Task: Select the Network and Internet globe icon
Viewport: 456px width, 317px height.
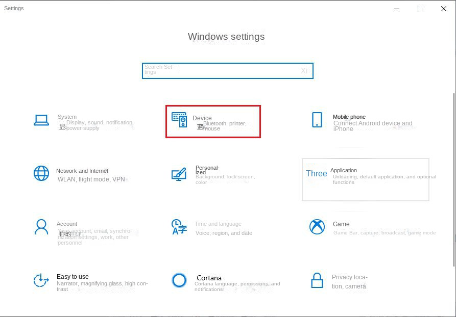Action: click(x=41, y=173)
